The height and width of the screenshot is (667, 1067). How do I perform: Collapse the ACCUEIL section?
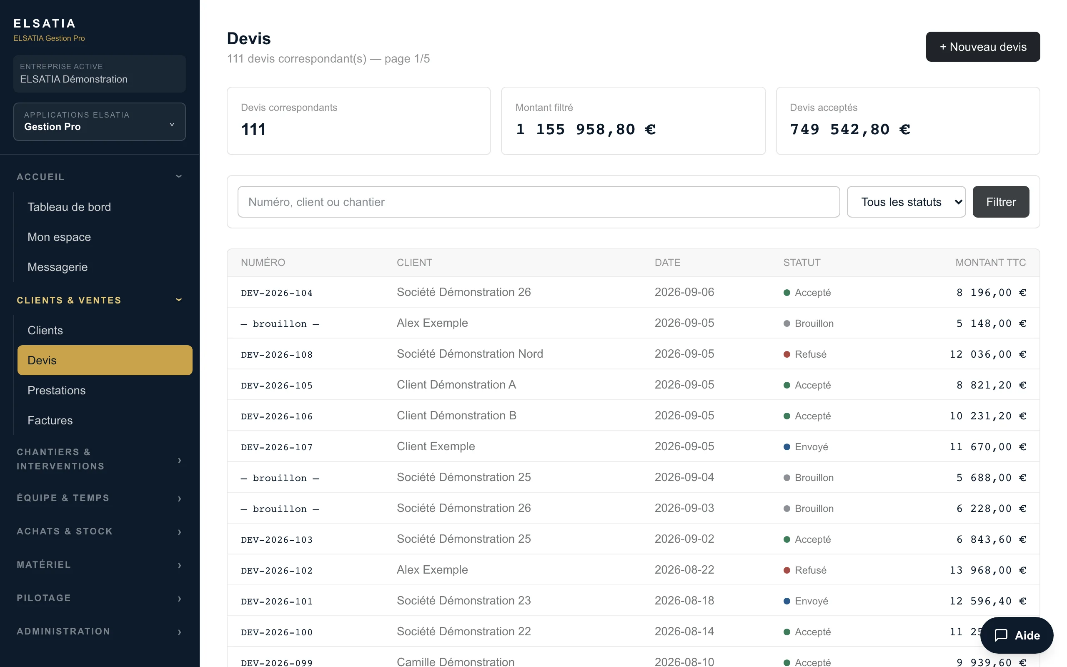100,176
